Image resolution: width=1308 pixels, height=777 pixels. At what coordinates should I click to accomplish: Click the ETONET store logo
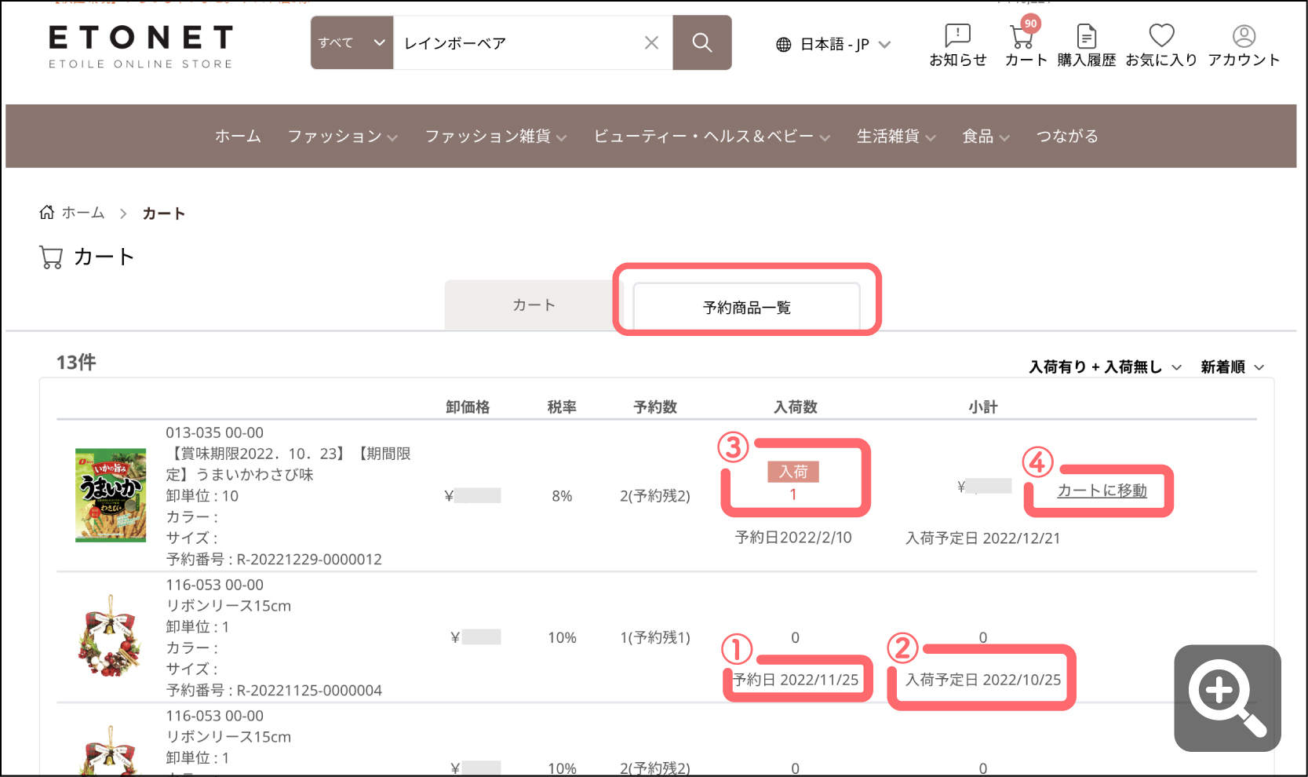tap(140, 46)
